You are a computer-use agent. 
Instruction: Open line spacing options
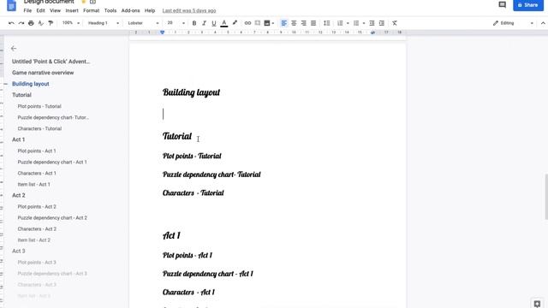point(326,23)
